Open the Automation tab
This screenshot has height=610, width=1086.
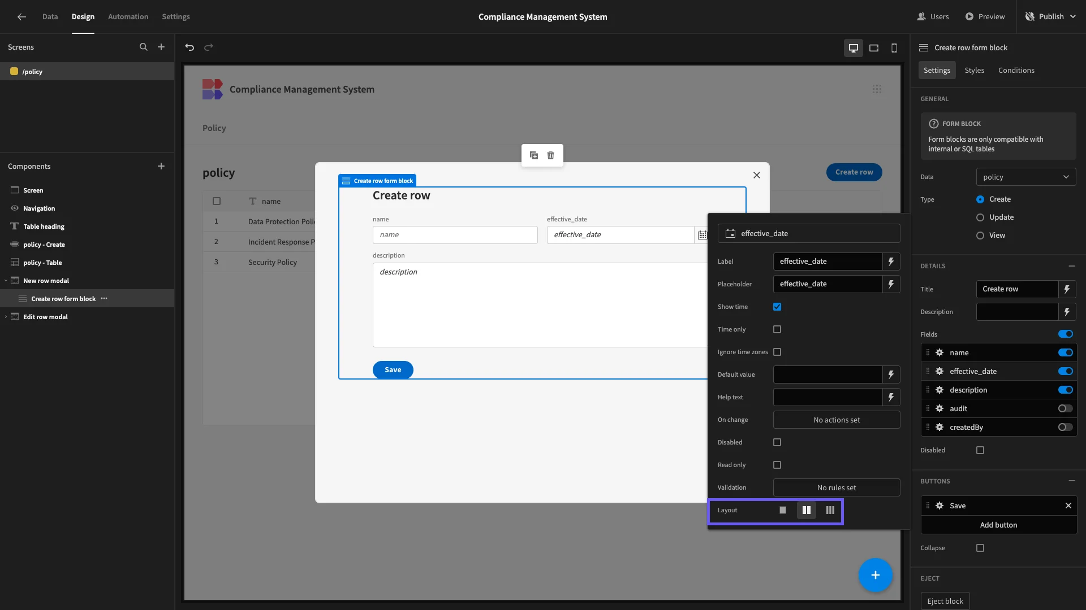tap(128, 16)
